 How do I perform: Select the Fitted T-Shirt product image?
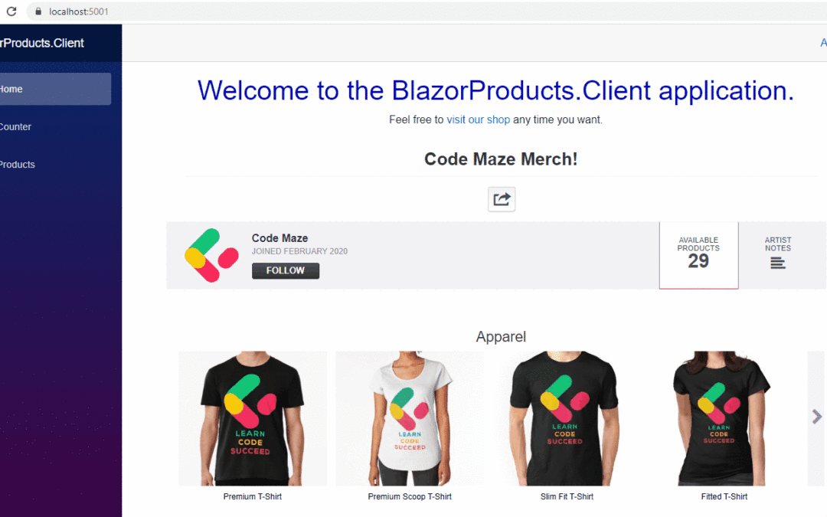(724, 418)
